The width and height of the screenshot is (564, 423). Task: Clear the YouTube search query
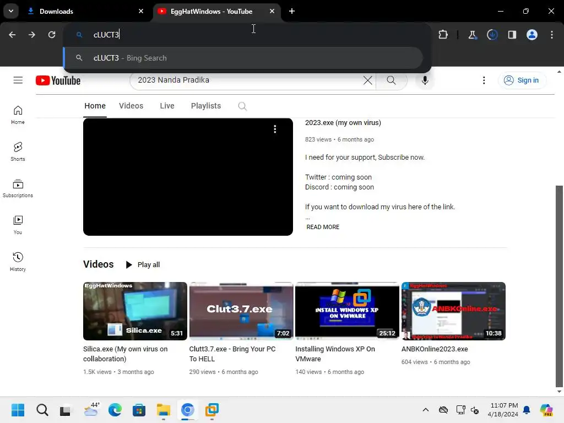[367, 80]
